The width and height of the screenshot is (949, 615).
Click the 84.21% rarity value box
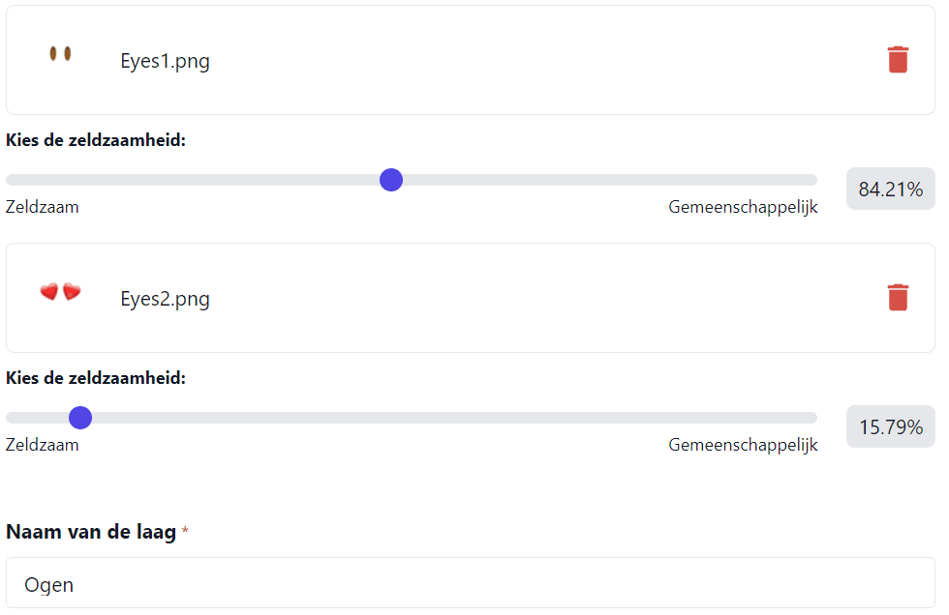[x=890, y=189]
